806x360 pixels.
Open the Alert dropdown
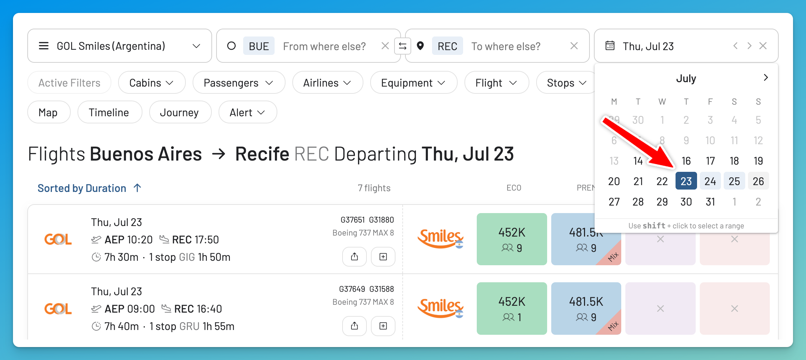click(x=248, y=112)
